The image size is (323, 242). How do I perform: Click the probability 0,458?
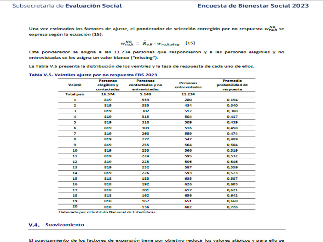click(x=232, y=128)
